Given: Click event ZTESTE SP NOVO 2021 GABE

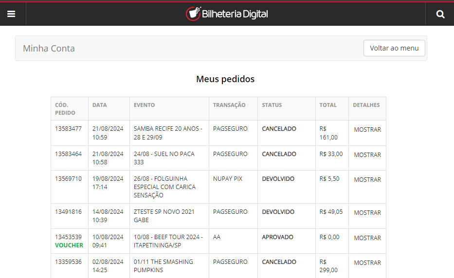Looking at the screenshot, I should [164, 216].
